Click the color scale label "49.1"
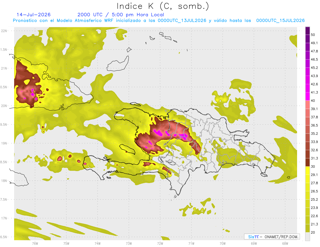 pyautogui.click(x=314, y=43)
